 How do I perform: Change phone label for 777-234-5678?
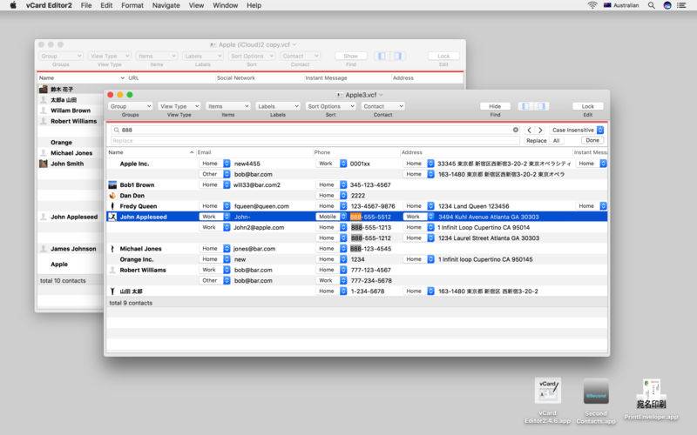point(331,280)
